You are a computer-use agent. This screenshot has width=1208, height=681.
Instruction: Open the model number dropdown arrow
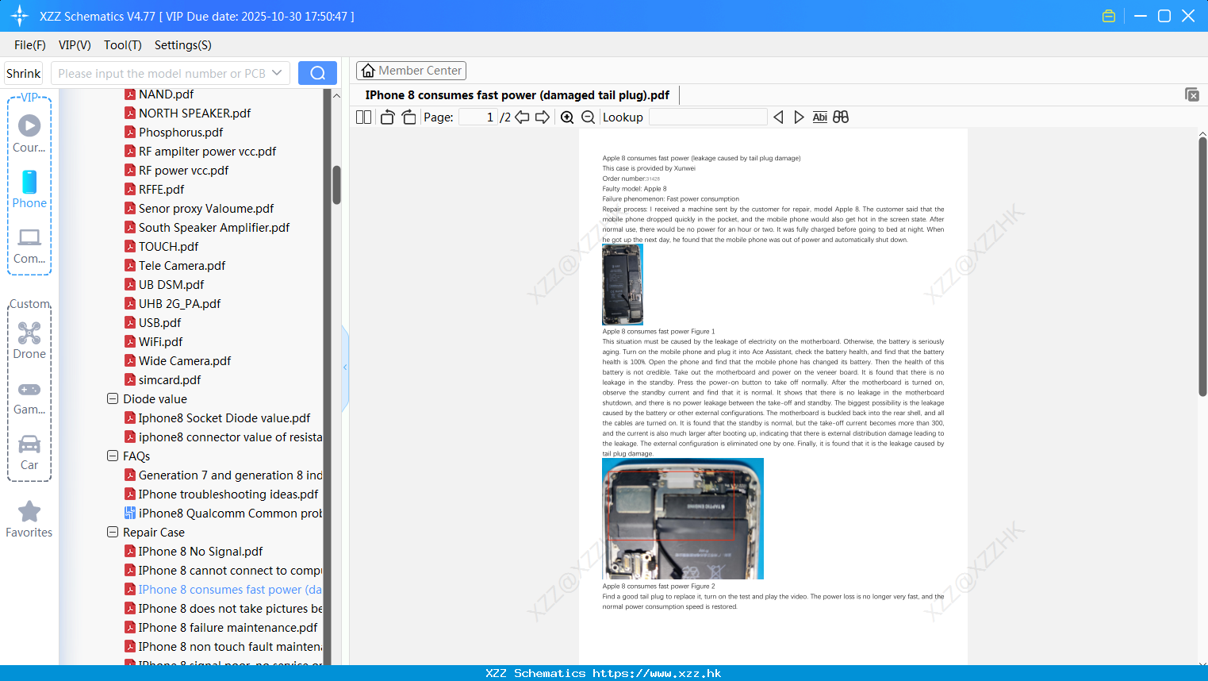click(x=277, y=73)
